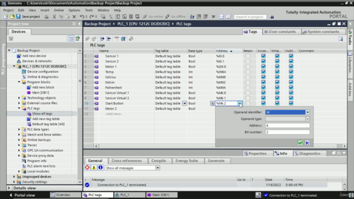Select Default tag table [40] in tree
The image size is (354, 199).
pos(48,124)
